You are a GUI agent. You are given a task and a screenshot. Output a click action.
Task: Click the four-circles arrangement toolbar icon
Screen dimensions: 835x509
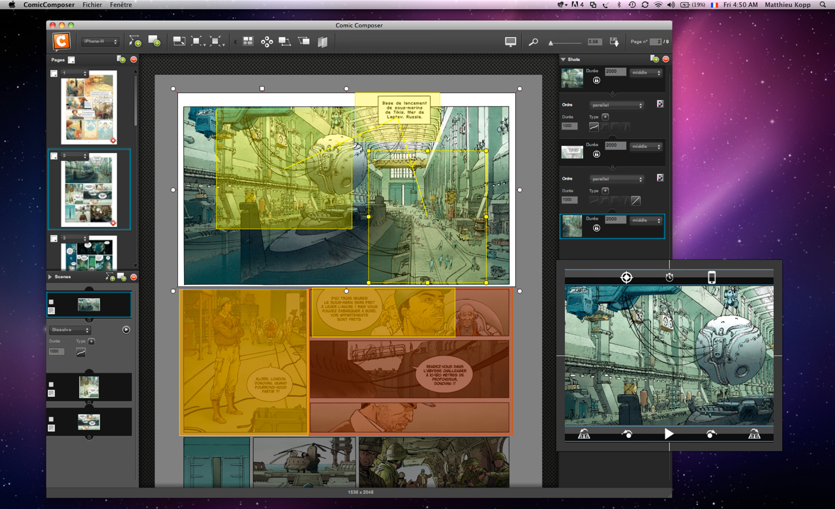click(x=267, y=42)
